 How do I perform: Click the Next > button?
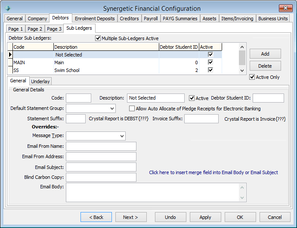point(131,217)
